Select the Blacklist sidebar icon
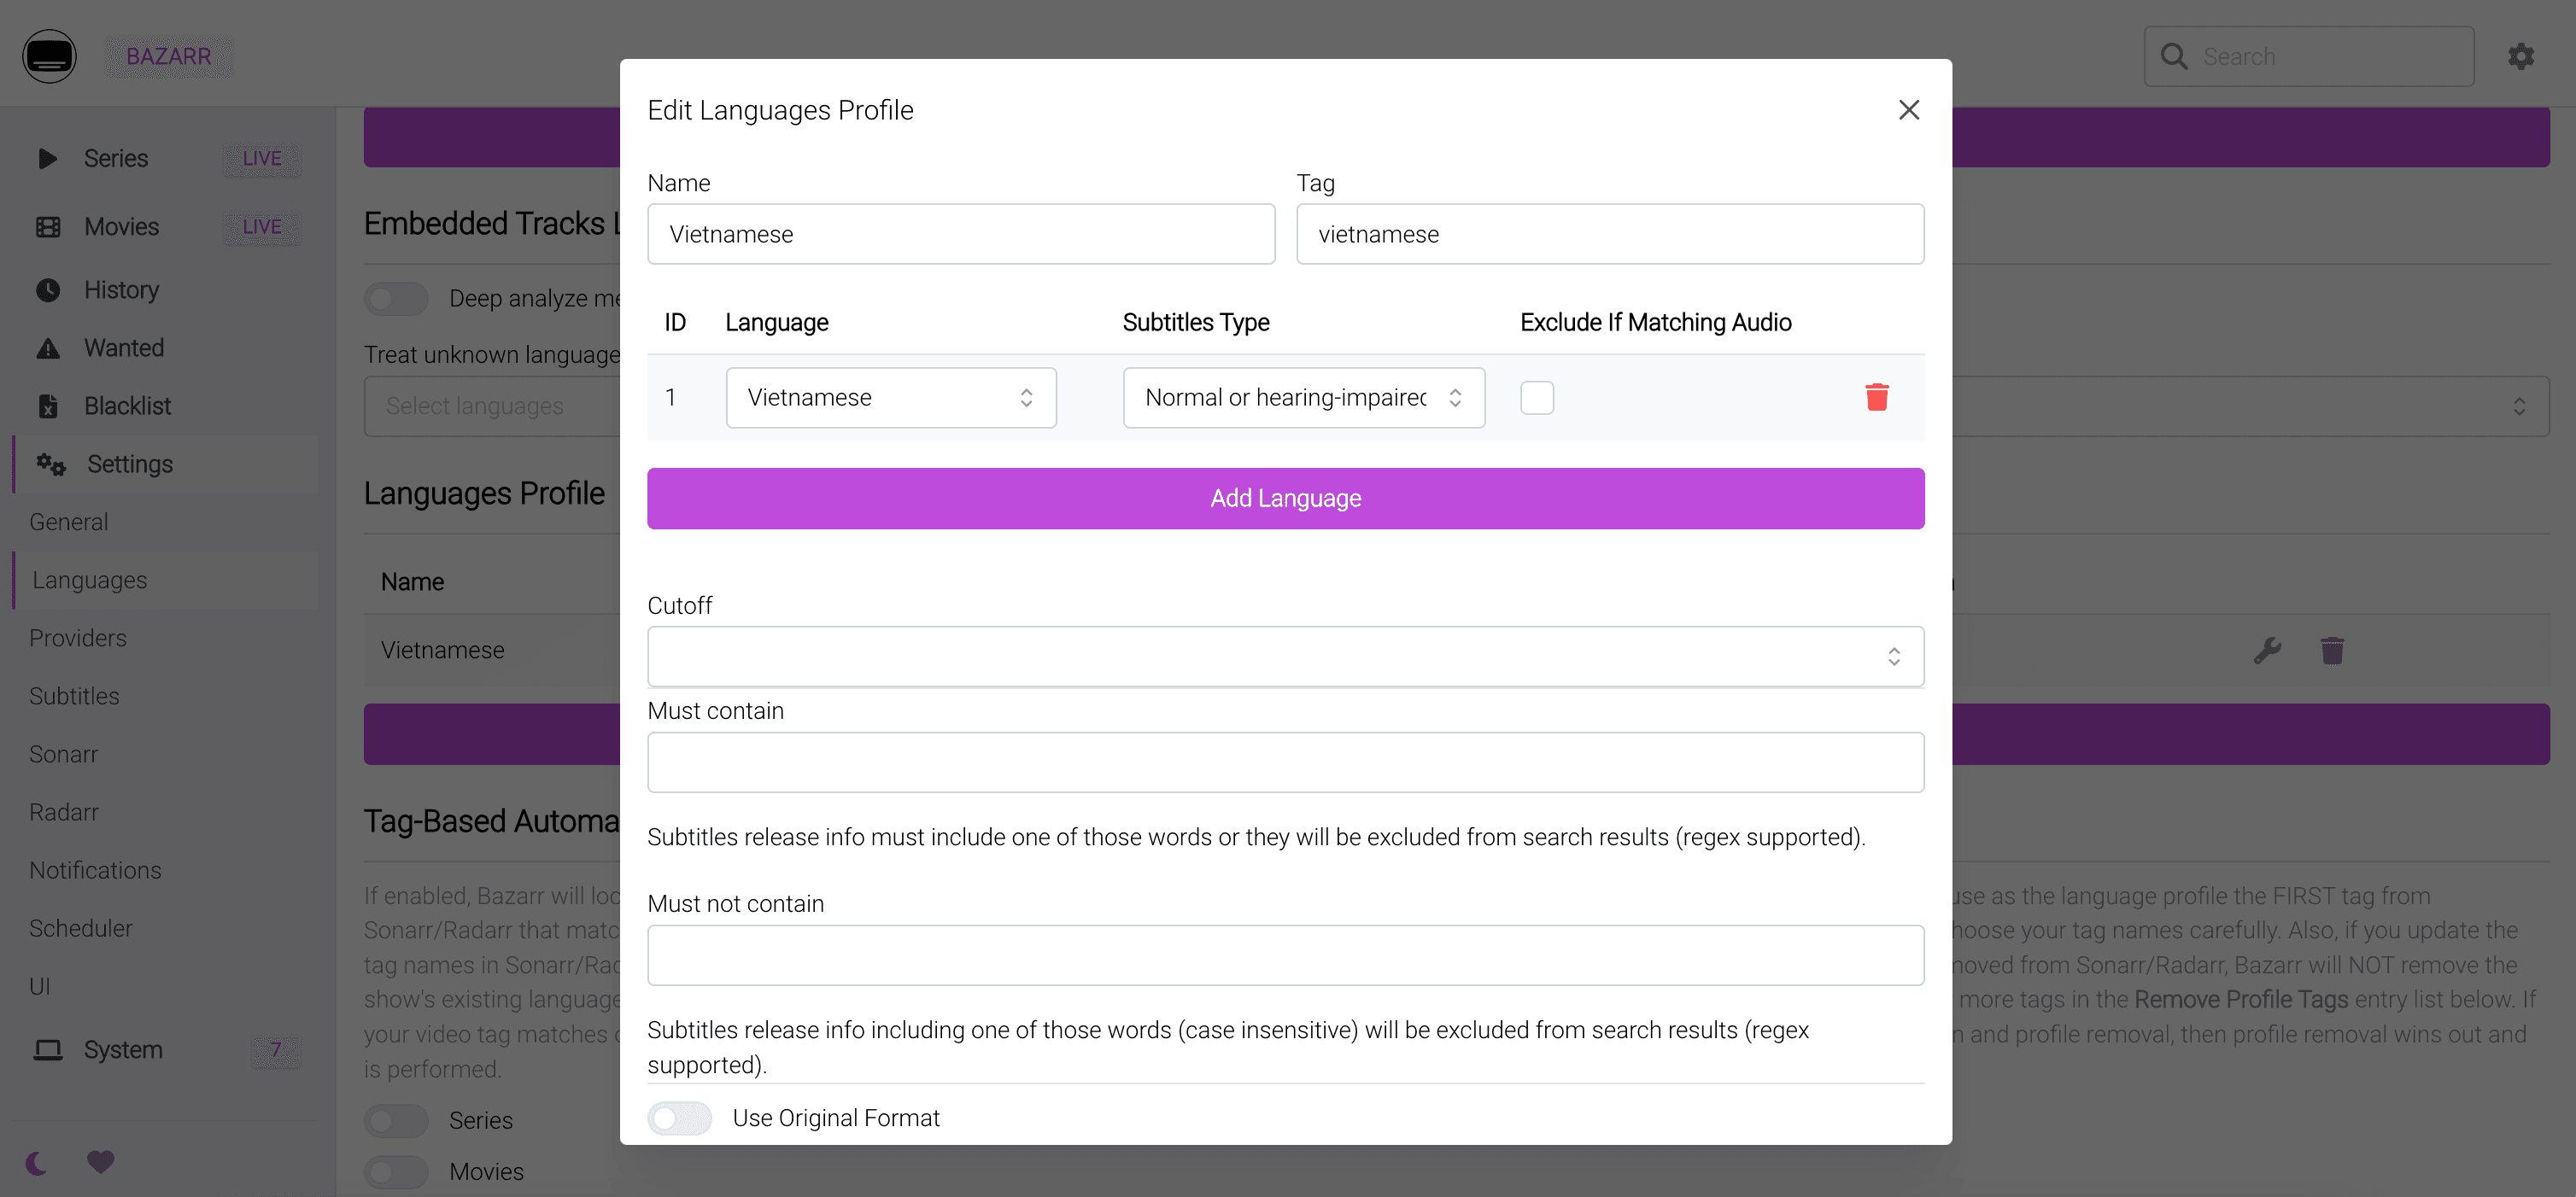The height and width of the screenshot is (1197, 2576). [48, 405]
